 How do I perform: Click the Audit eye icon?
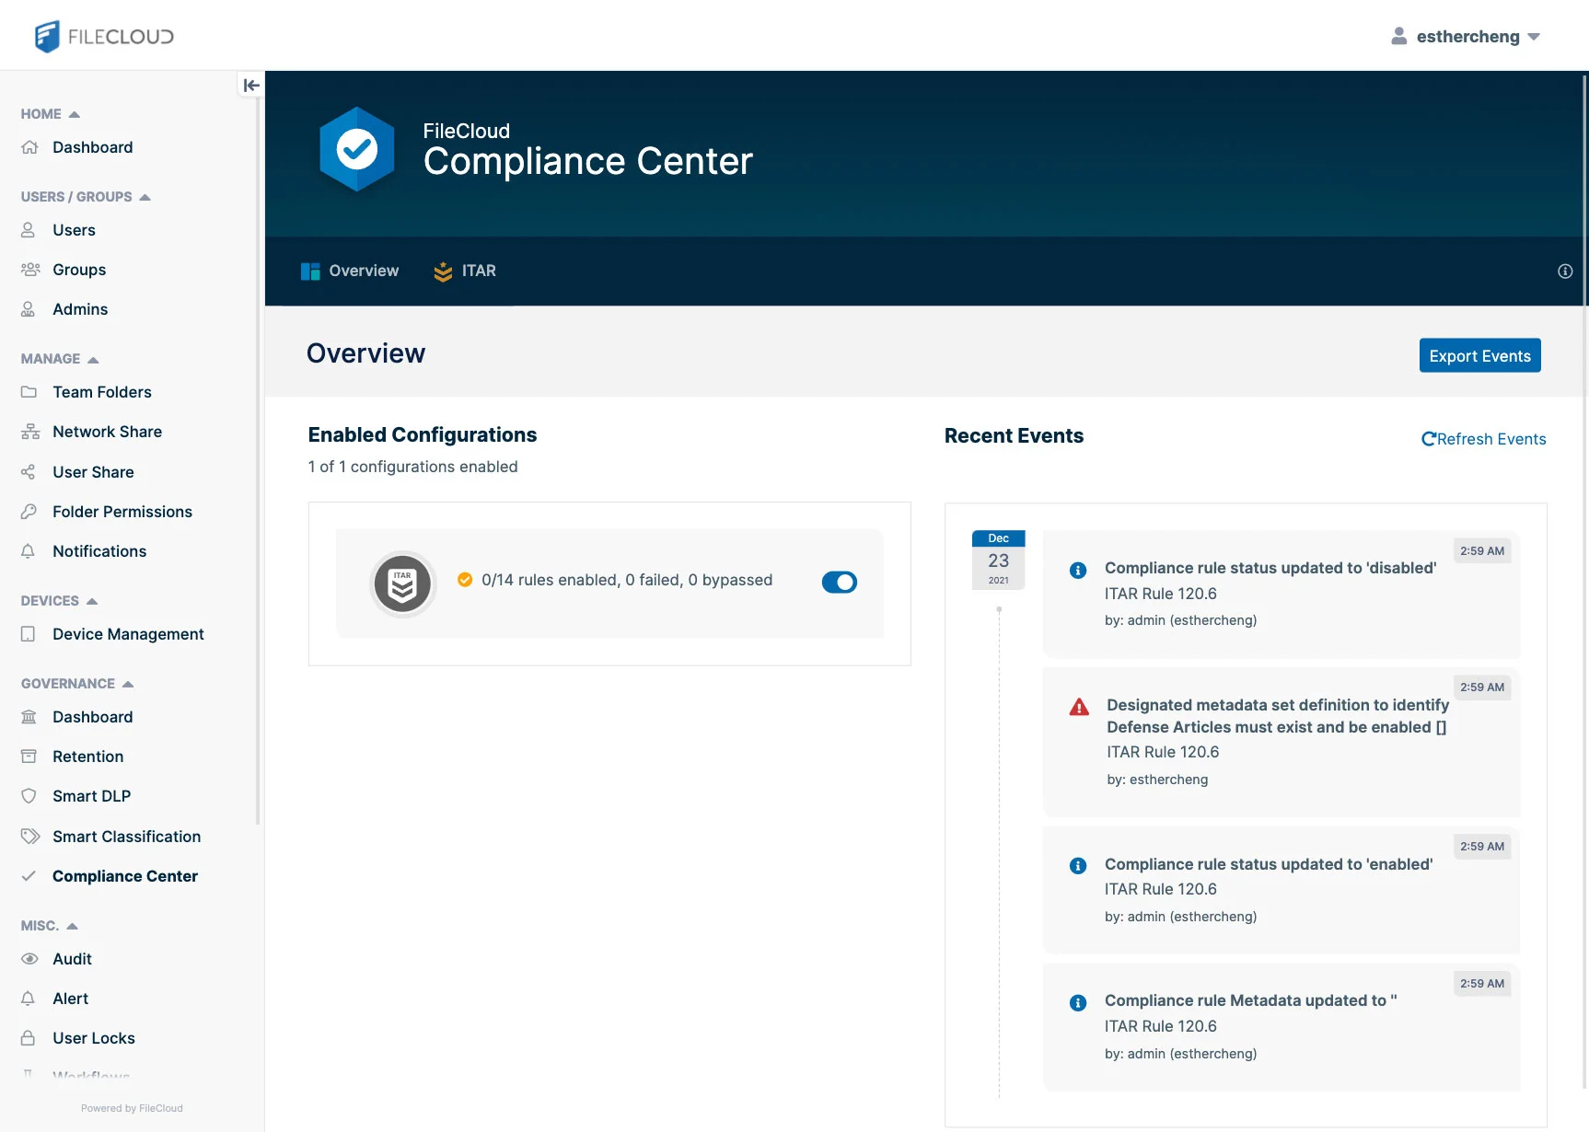(29, 959)
